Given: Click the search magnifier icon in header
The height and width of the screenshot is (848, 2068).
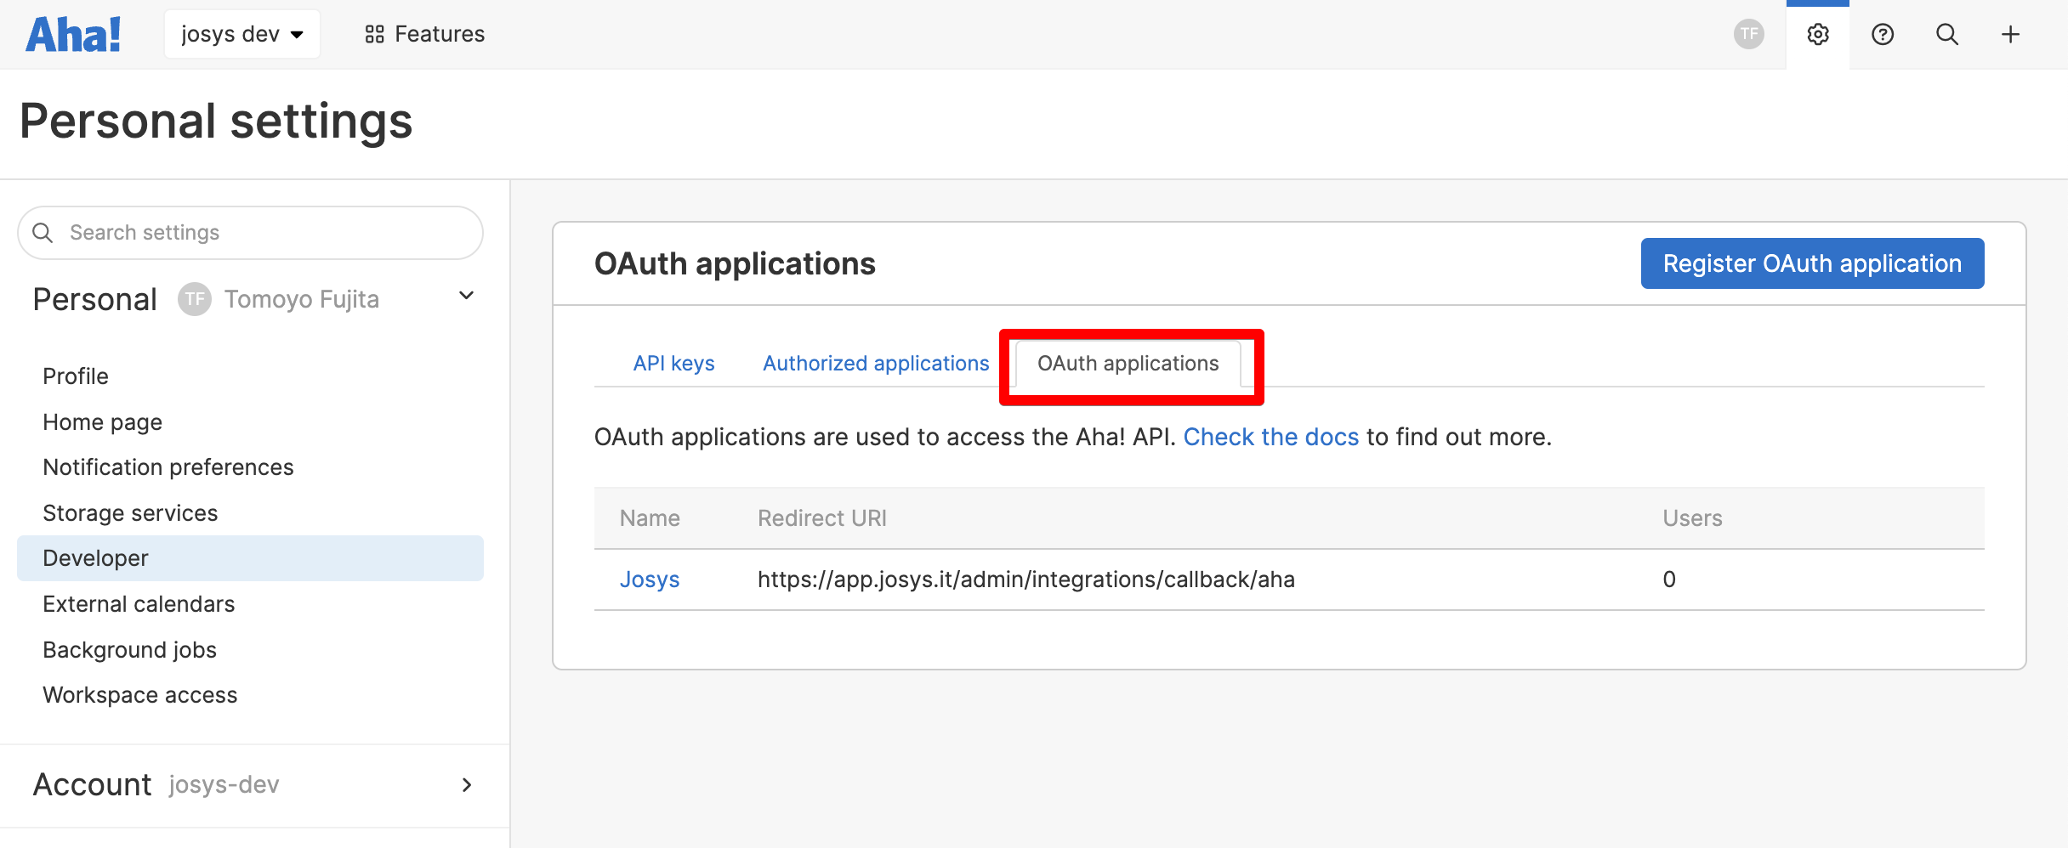Looking at the screenshot, I should pos(1946,35).
